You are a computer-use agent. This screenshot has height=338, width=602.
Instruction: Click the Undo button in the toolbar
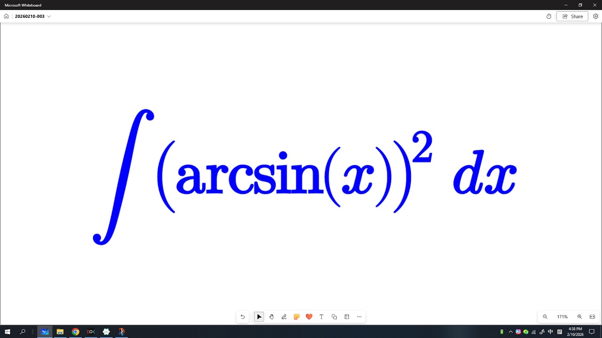(x=243, y=317)
